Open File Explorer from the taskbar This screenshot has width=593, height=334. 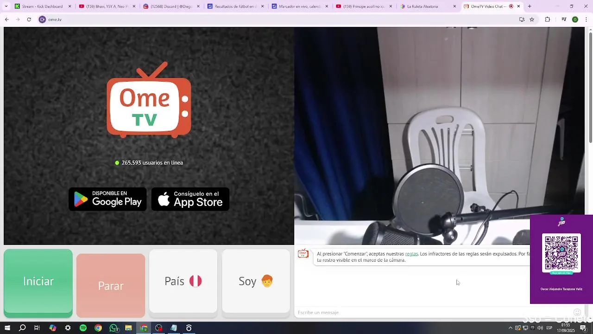128,328
